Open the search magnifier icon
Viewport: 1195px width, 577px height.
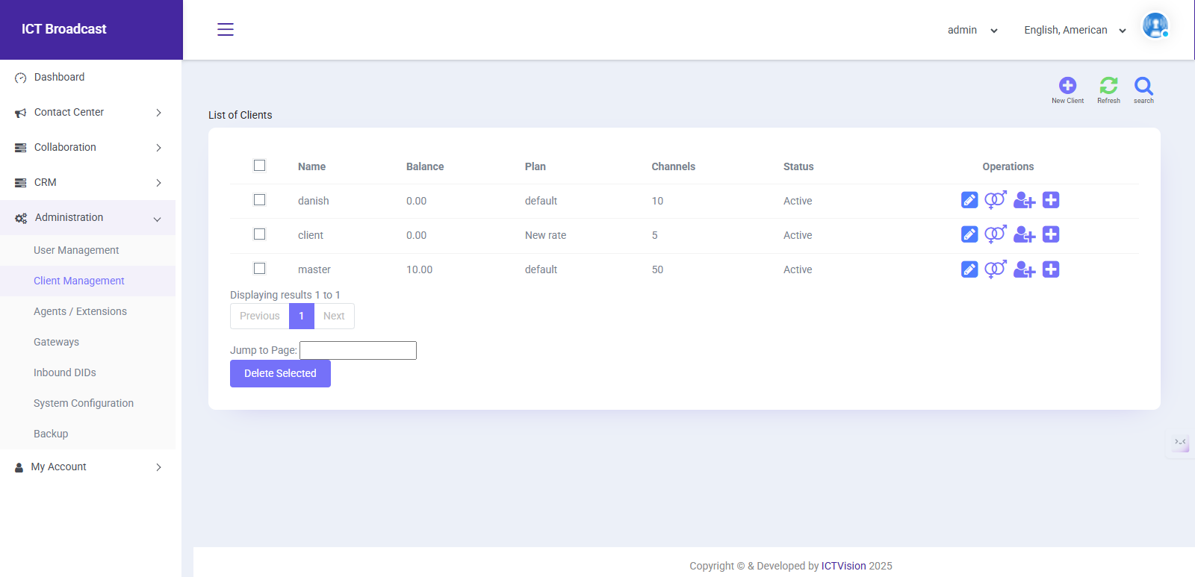point(1143,86)
